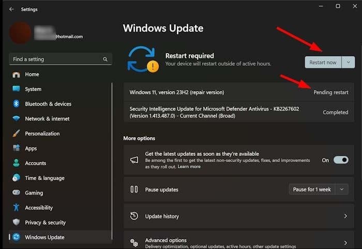Click the Personalization paintbrush icon
The height and width of the screenshot is (249, 362).
click(16, 134)
